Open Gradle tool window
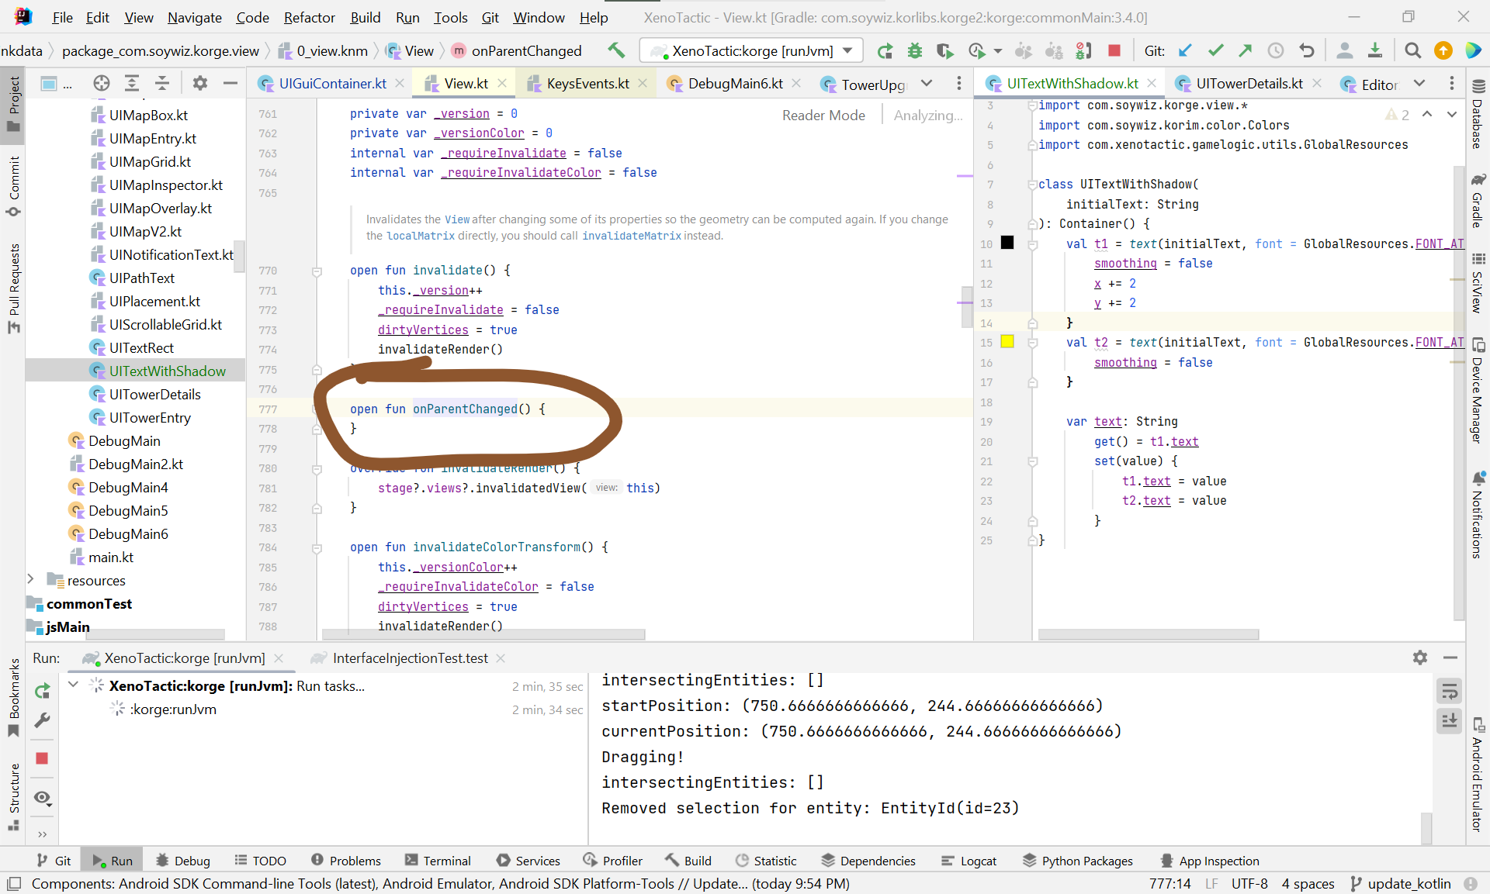The image size is (1490, 894). click(x=1478, y=200)
